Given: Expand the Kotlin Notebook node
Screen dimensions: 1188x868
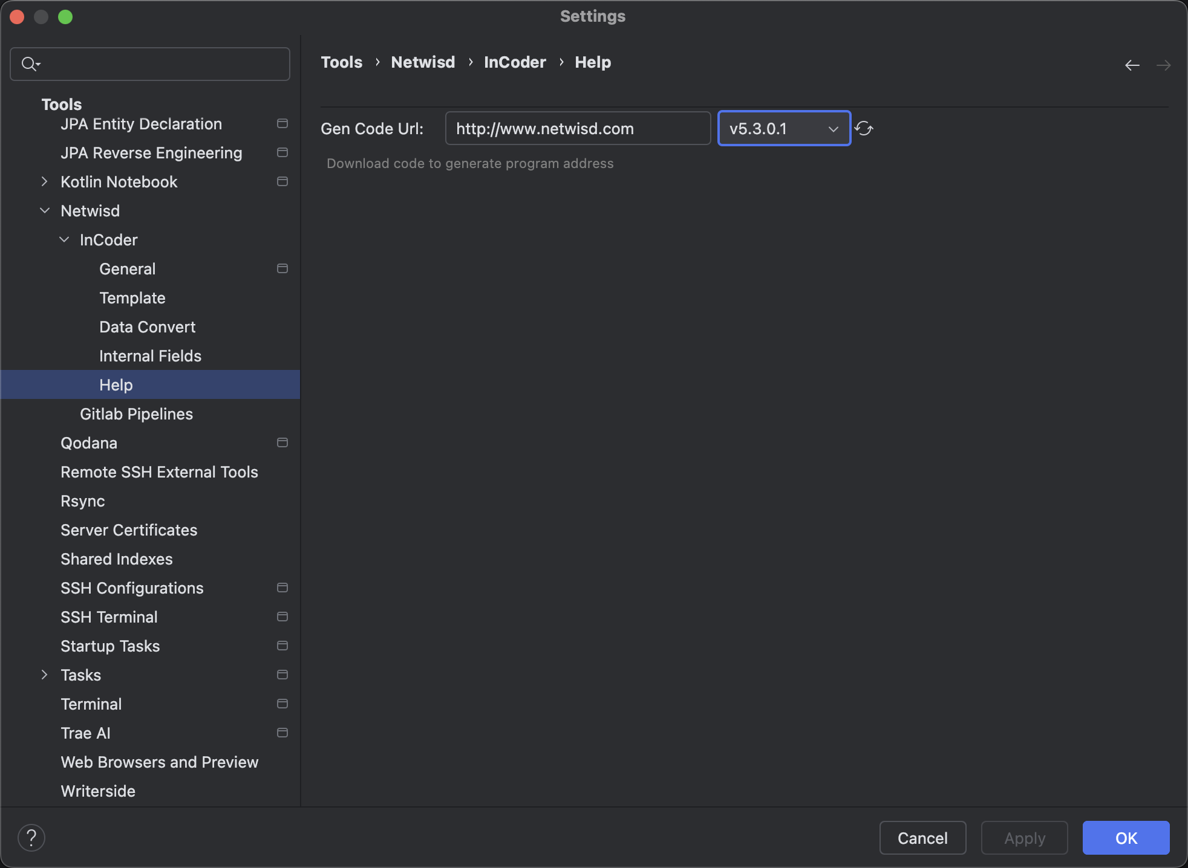Looking at the screenshot, I should point(45,182).
